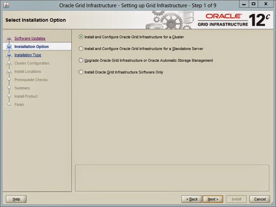Maximize the installer window

pyautogui.click(x=254, y=4)
